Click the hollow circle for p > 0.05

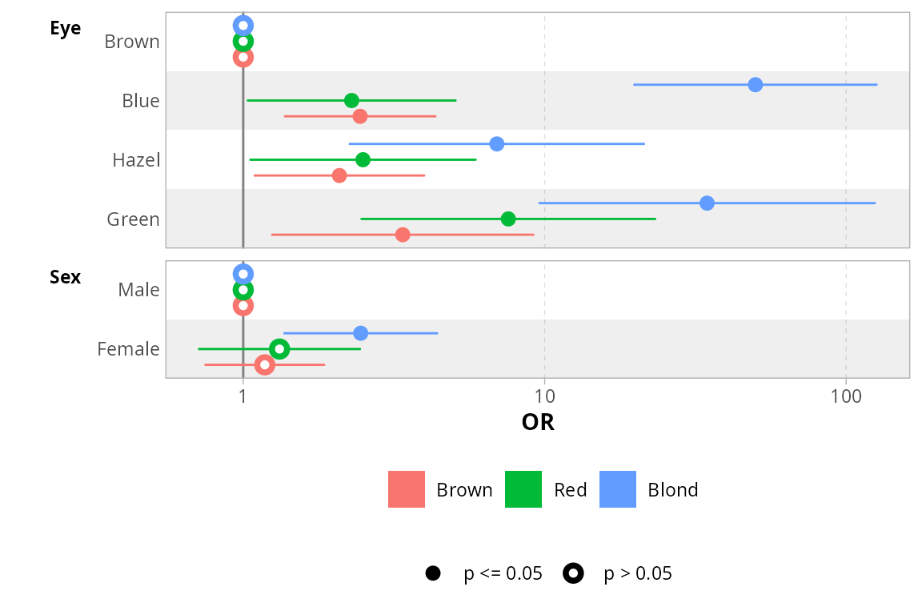[573, 573]
